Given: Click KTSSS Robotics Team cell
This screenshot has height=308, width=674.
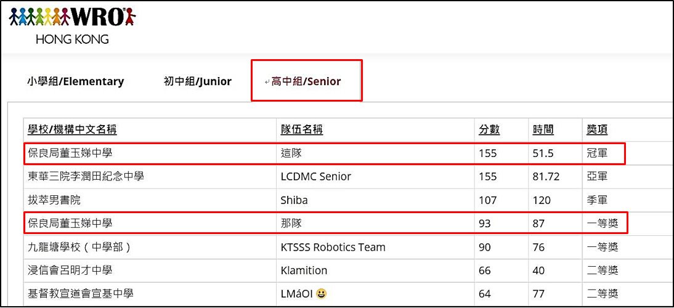Looking at the screenshot, I should (375, 247).
